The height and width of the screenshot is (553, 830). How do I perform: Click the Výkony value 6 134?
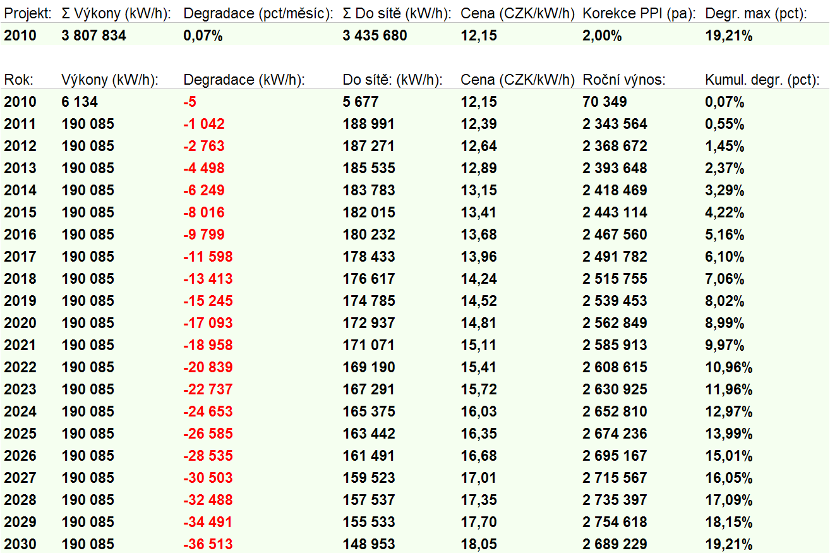(80, 102)
